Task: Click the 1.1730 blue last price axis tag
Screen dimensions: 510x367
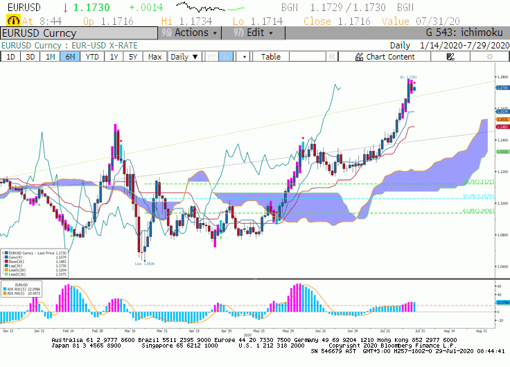Action: (502, 88)
